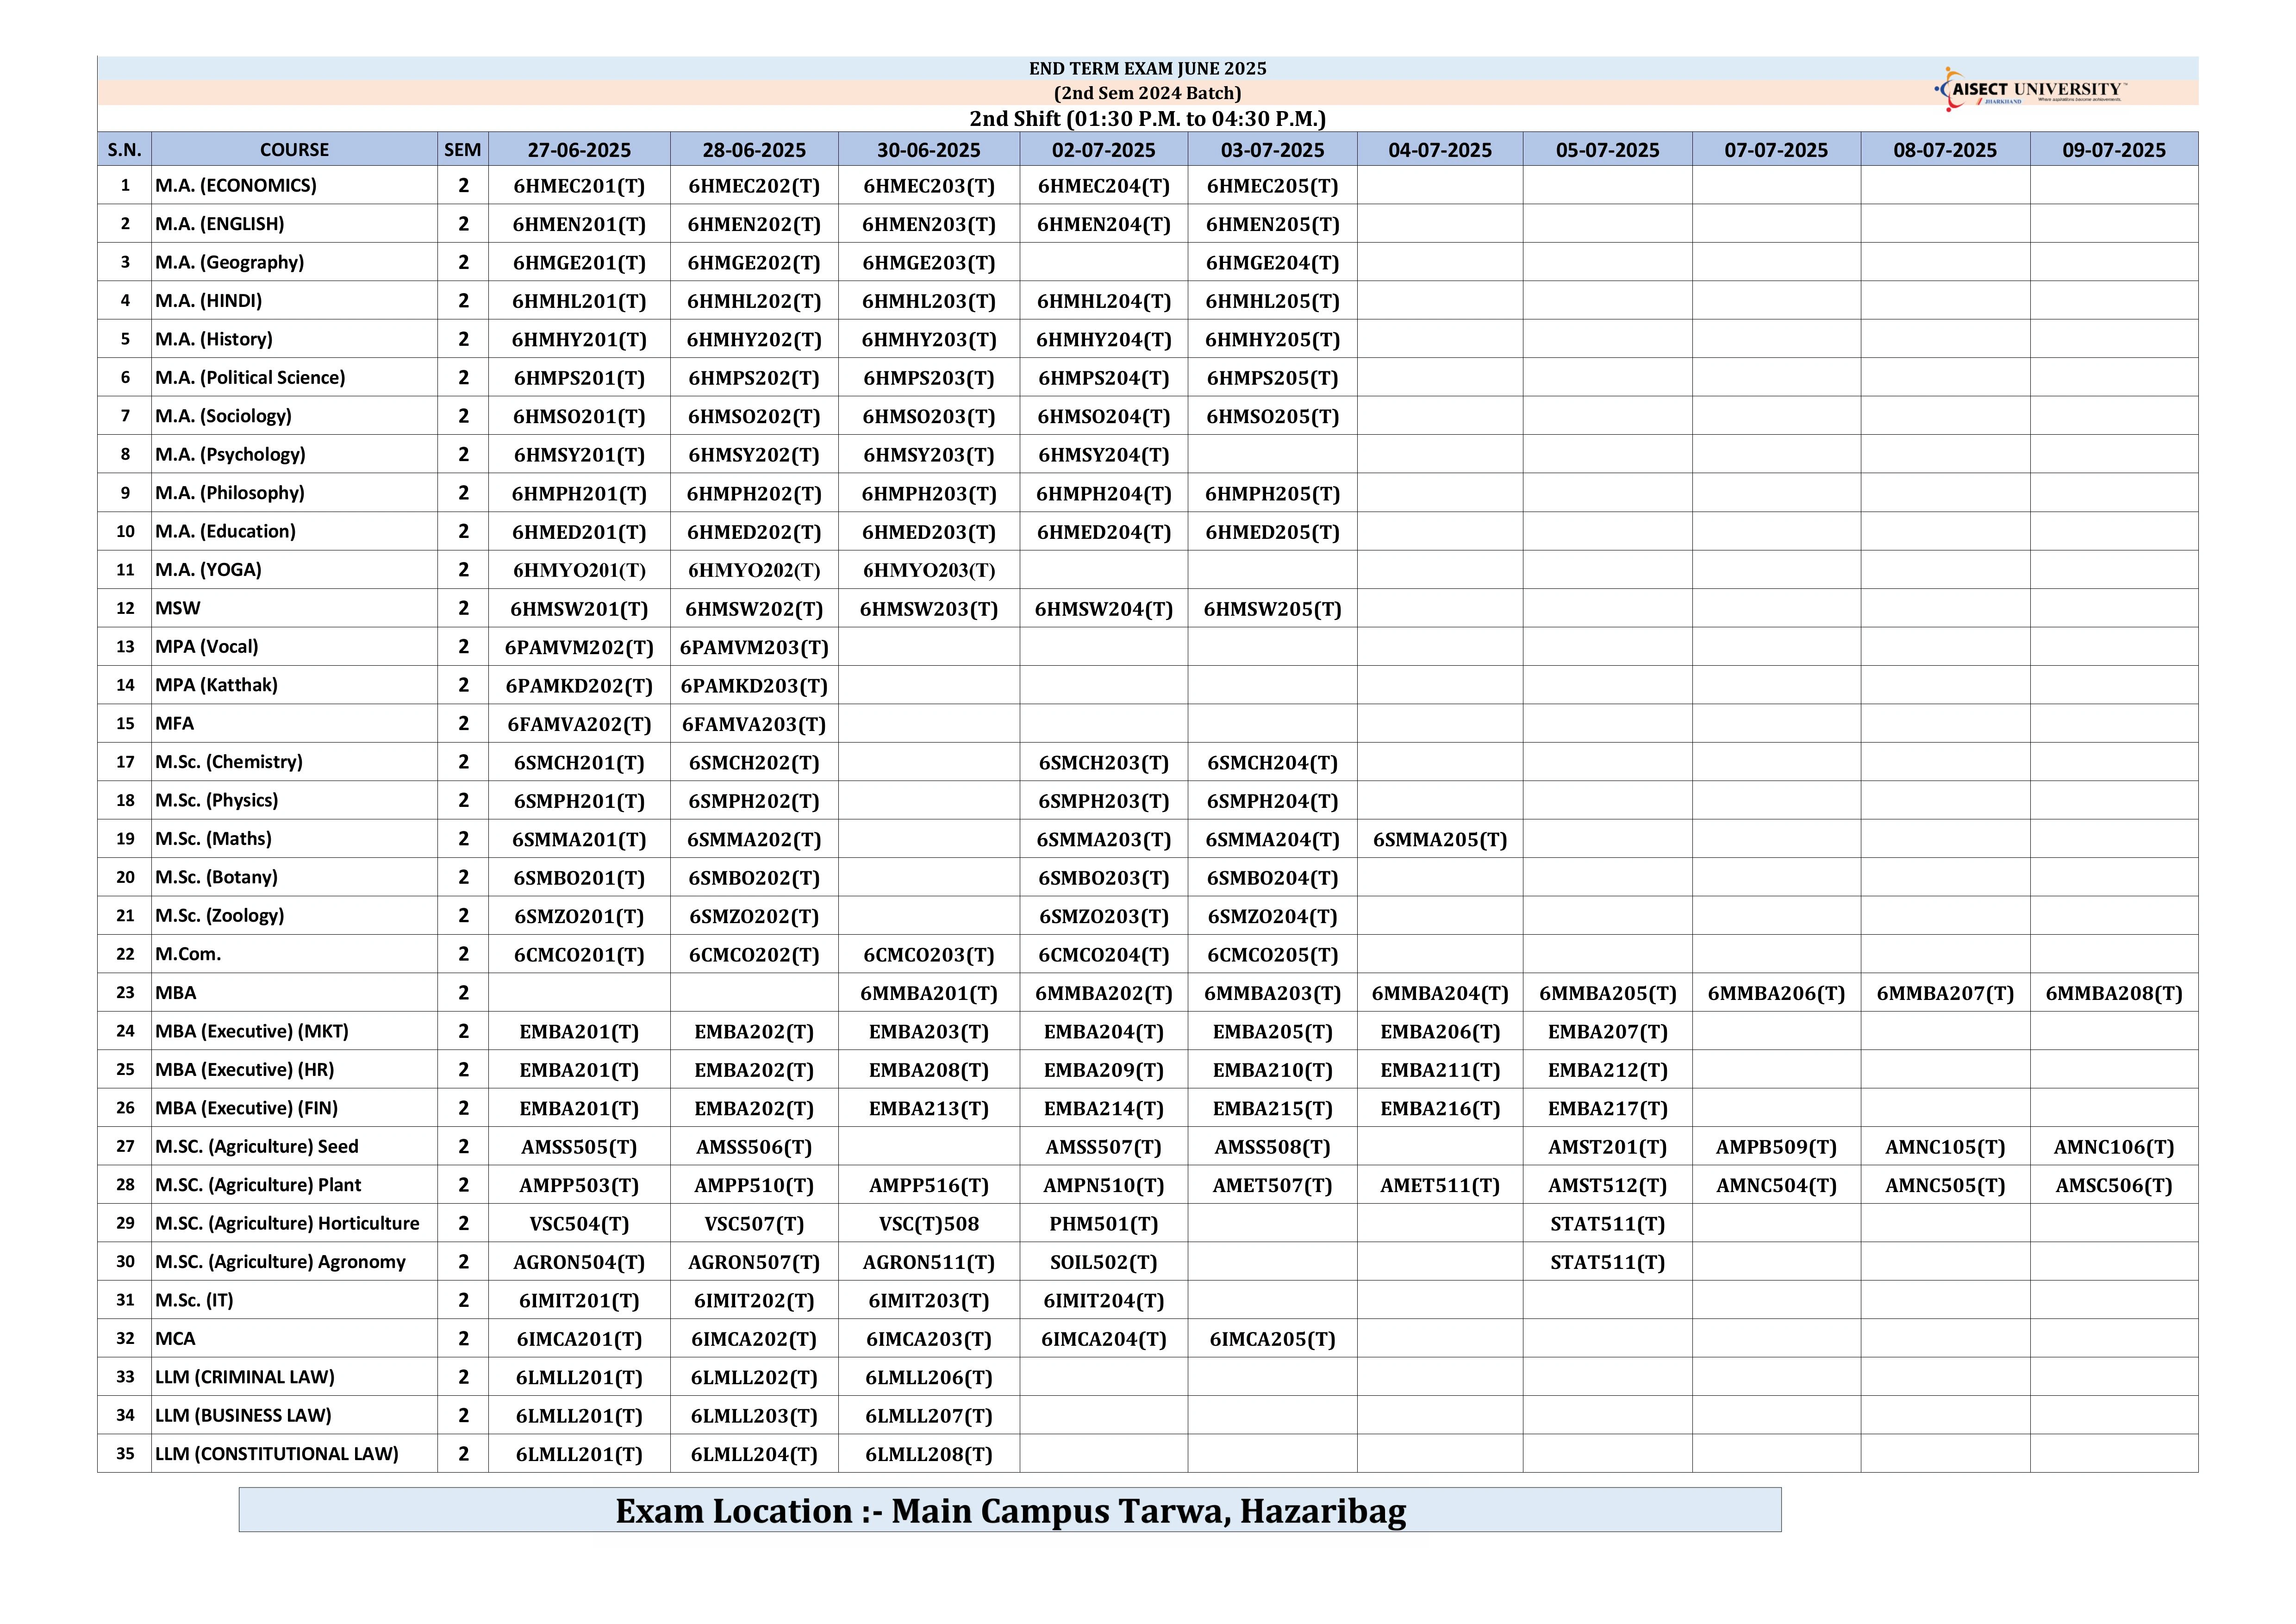Click the COURSE column header
This screenshot has height=1624, width=2296.
pyautogui.click(x=294, y=149)
